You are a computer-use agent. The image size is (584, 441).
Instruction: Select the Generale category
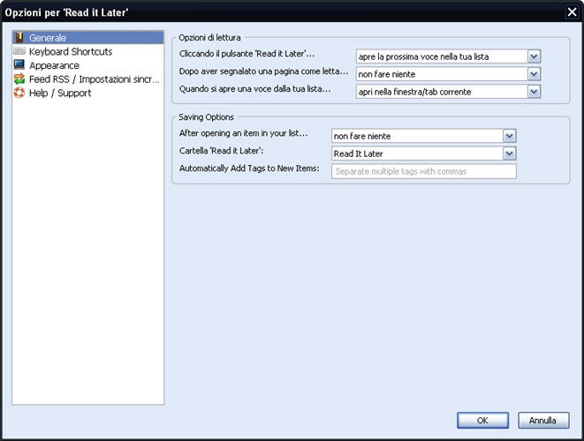click(87, 38)
